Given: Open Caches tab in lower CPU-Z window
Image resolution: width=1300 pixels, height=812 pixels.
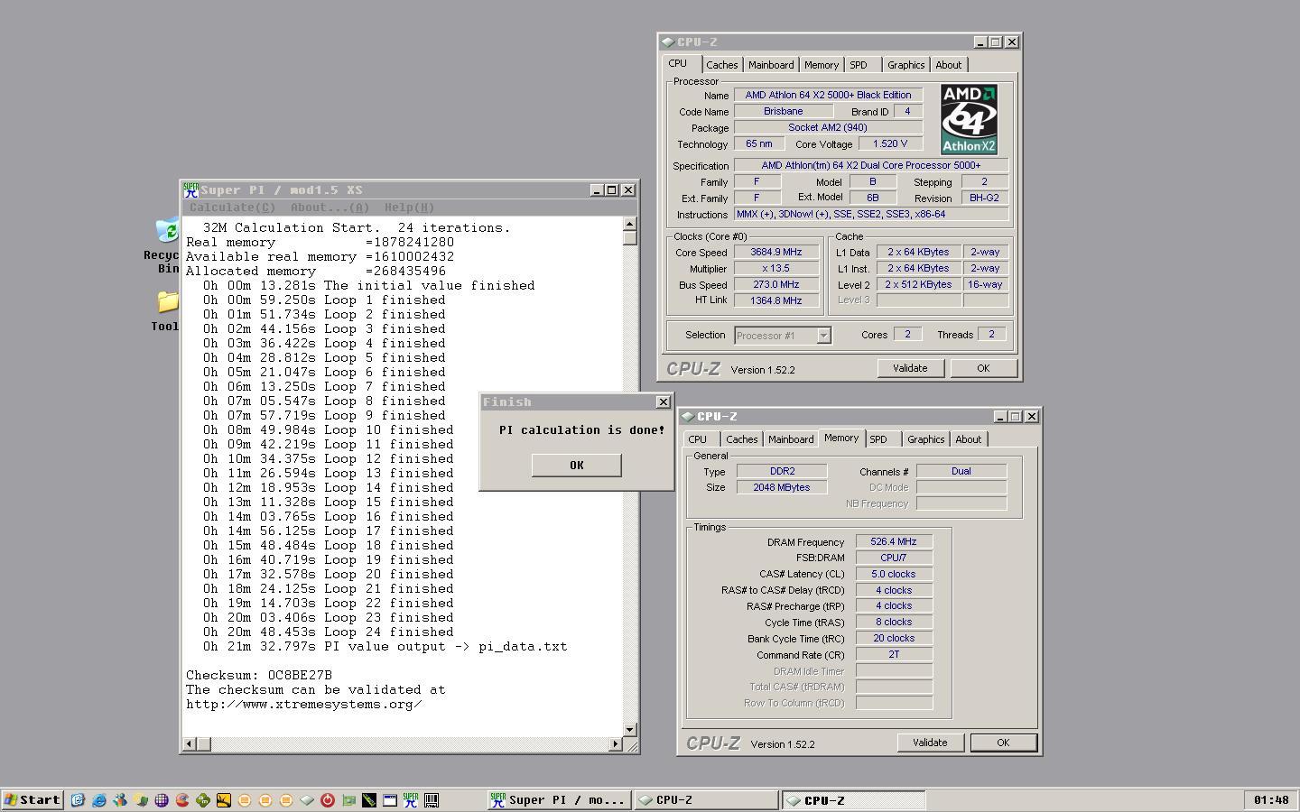Looking at the screenshot, I should 741,439.
